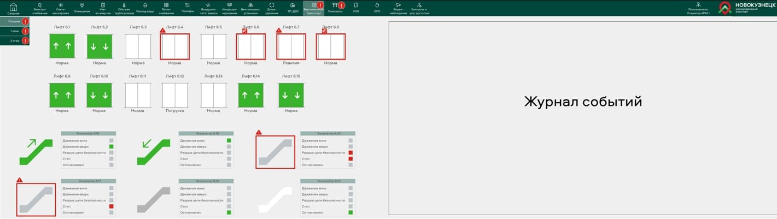Open the Видеонаблюдение camera icon

click(x=399, y=8)
